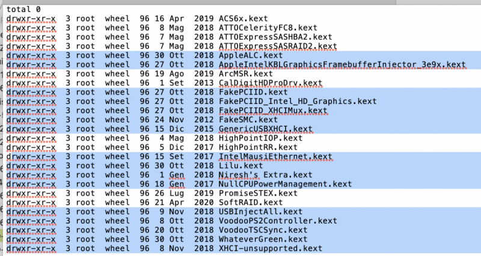Viewport: 481px width, 256px height.
Task: Click AppleIntelKBLGraphicsFramebufferInjector_3e9x.kext filename
Action: (342, 65)
